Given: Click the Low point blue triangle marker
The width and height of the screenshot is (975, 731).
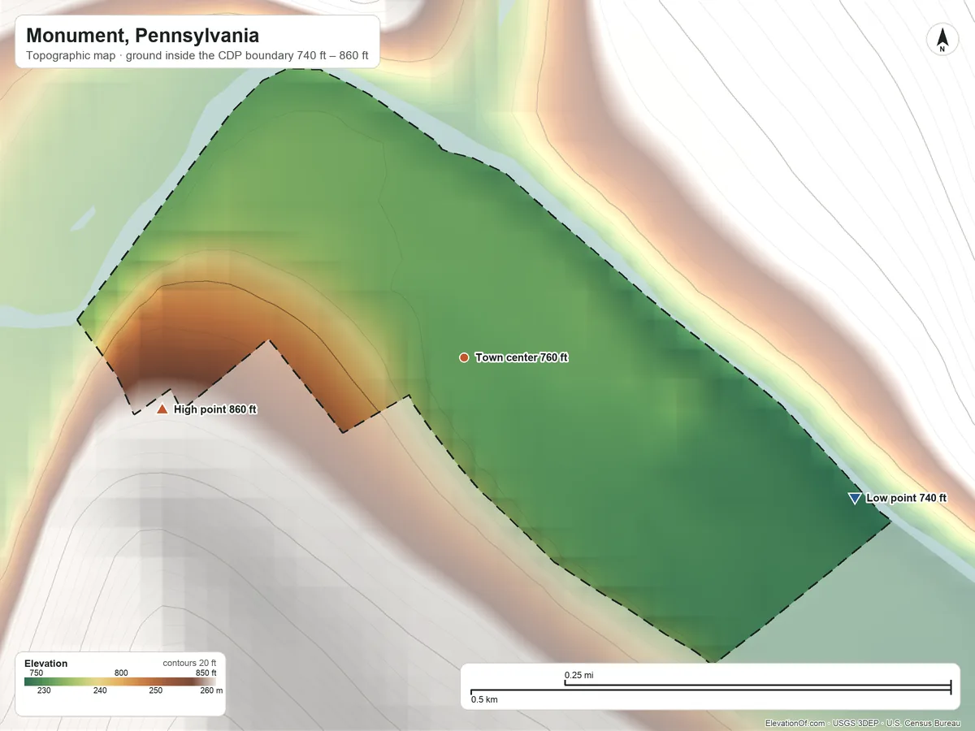Looking at the screenshot, I should pos(854,498).
